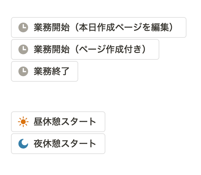Tap the 業務終了 label text
The width and height of the screenshot is (201, 175).
[x=52, y=71]
